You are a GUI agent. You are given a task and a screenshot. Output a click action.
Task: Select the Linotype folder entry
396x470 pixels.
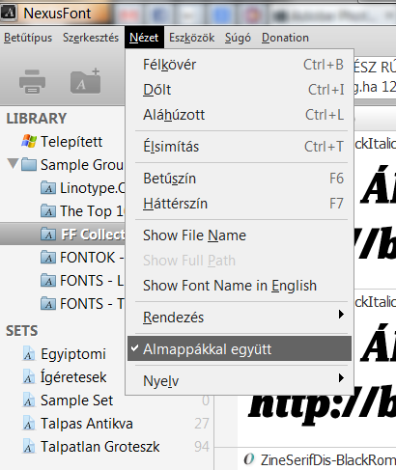(x=93, y=188)
